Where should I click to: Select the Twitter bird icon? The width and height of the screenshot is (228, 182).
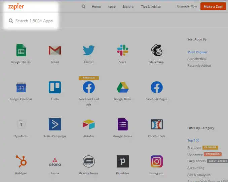89,50
